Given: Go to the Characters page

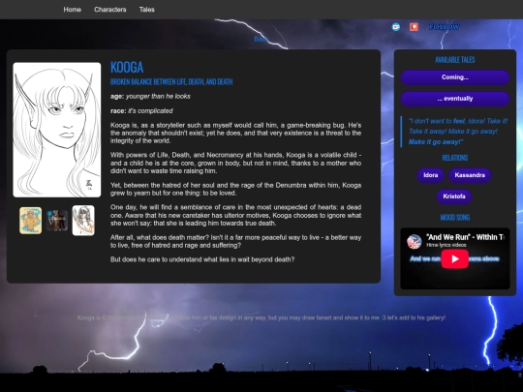Looking at the screenshot, I should point(110,10).
